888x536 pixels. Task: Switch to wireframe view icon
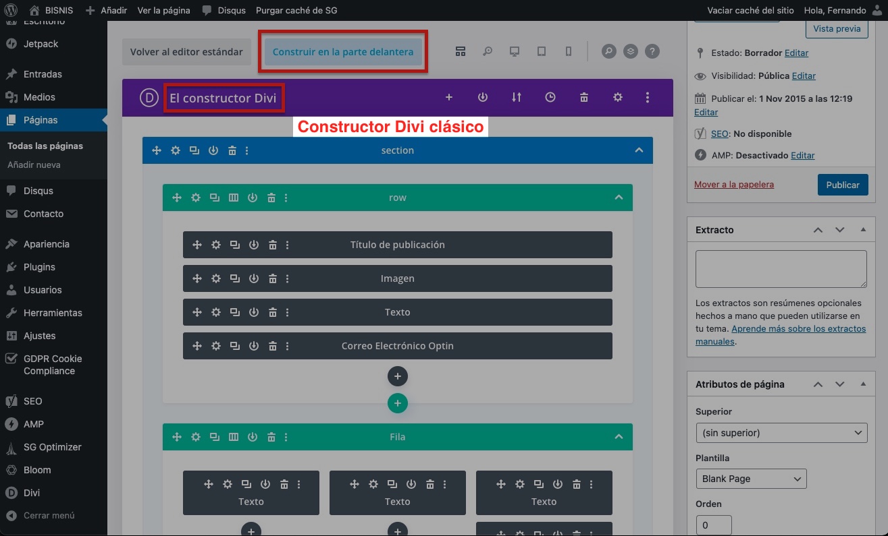(x=461, y=51)
